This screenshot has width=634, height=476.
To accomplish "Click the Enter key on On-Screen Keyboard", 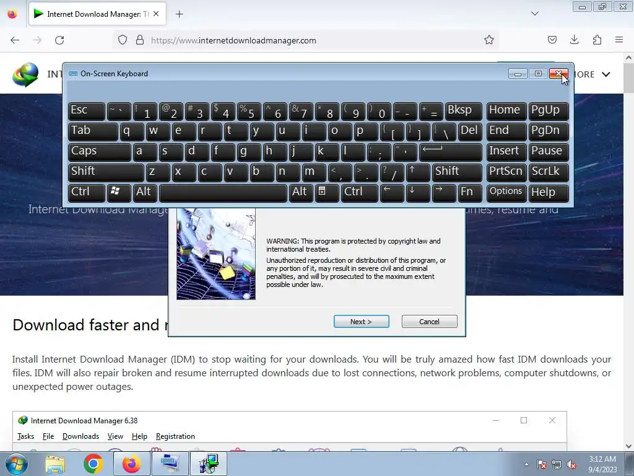I will click(451, 151).
